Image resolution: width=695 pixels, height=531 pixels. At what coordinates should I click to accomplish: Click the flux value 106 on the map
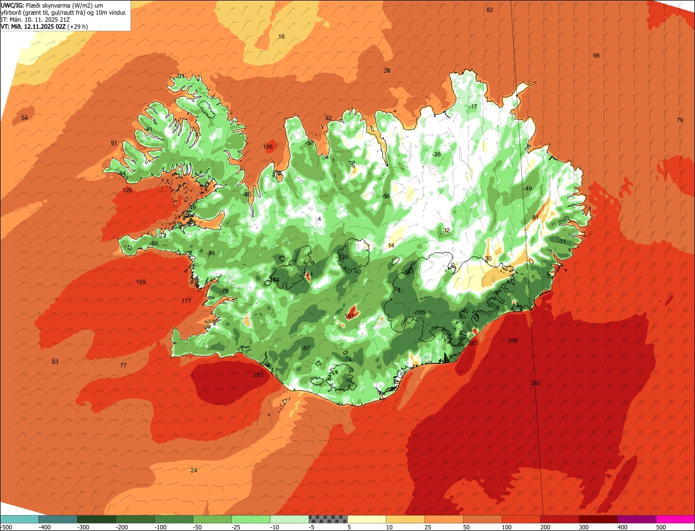[268, 147]
